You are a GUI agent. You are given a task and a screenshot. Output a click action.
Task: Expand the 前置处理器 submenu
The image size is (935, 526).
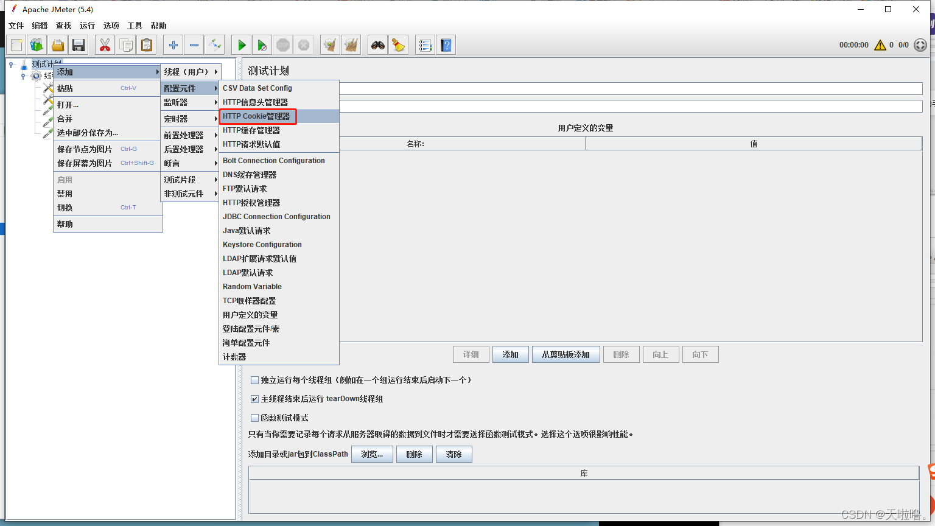pos(190,135)
